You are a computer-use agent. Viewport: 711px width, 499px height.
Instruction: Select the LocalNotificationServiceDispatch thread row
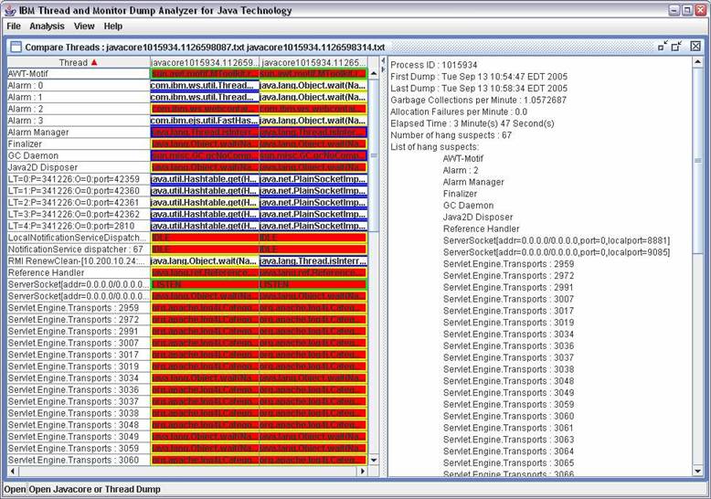point(187,238)
